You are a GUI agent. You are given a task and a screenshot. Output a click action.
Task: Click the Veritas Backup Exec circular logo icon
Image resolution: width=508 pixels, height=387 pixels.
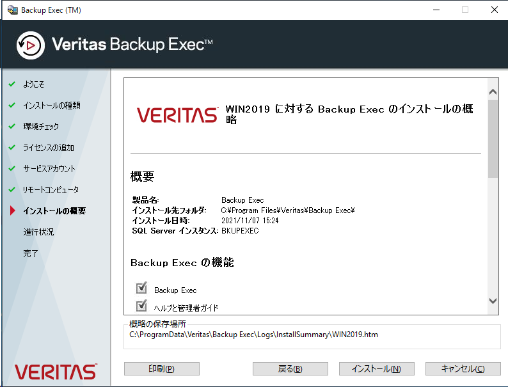[31, 45]
